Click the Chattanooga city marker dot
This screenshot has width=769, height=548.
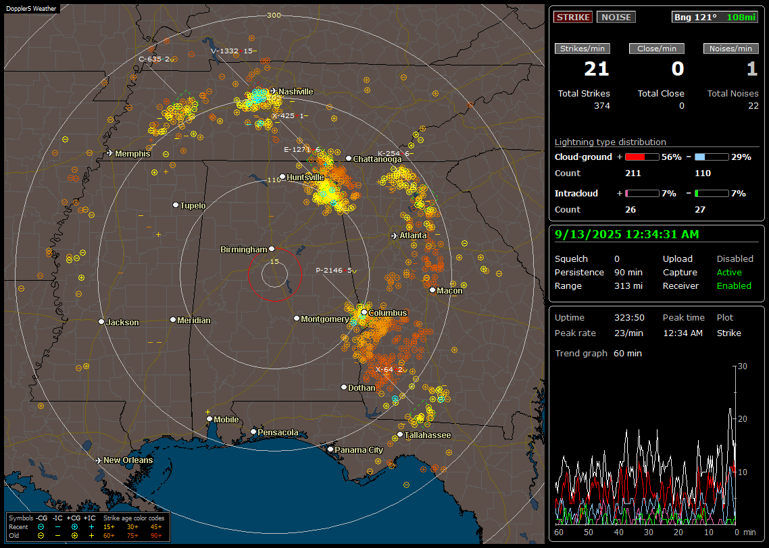[349, 159]
